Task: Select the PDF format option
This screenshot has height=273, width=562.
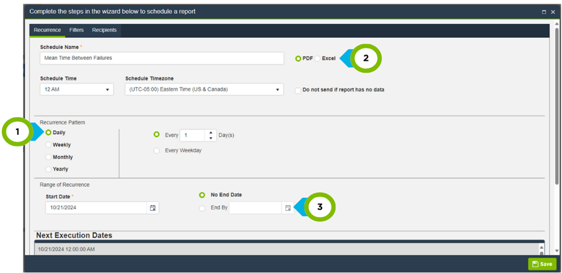Action: click(x=299, y=59)
